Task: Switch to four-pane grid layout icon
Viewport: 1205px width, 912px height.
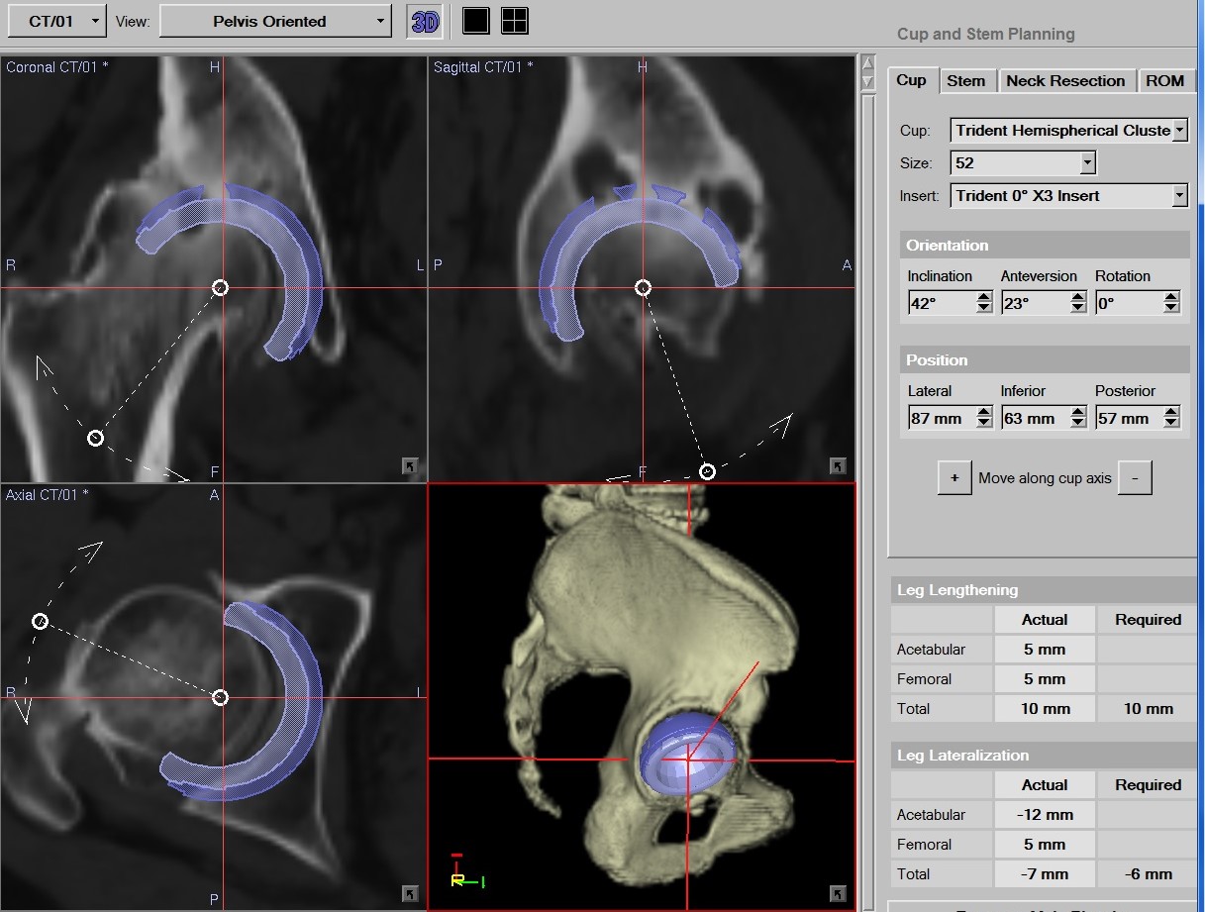Action: pyautogui.click(x=515, y=21)
